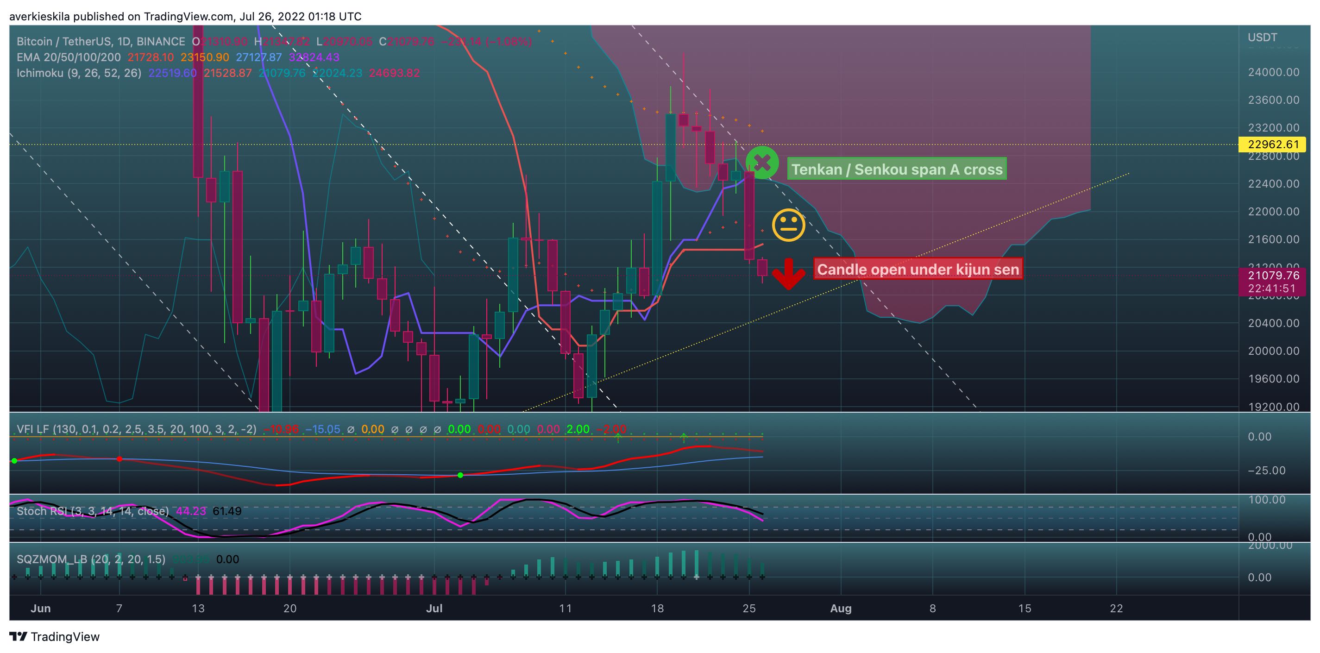Click the 11 date on time axis
The image size is (1320, 653).
click(x=565, y=609)
